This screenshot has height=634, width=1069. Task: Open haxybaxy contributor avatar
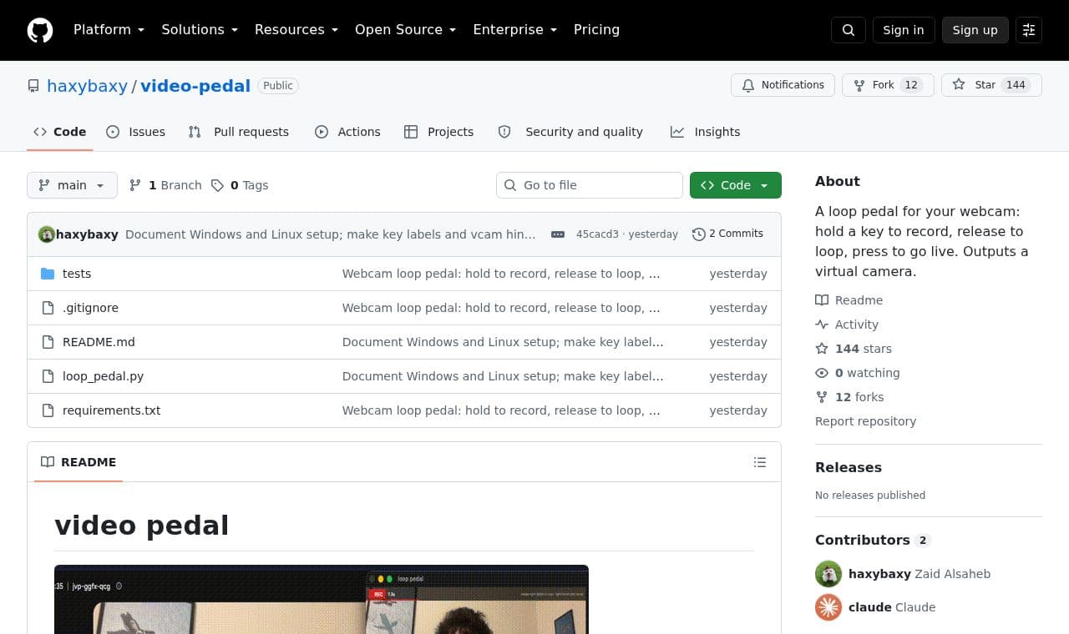828,574
